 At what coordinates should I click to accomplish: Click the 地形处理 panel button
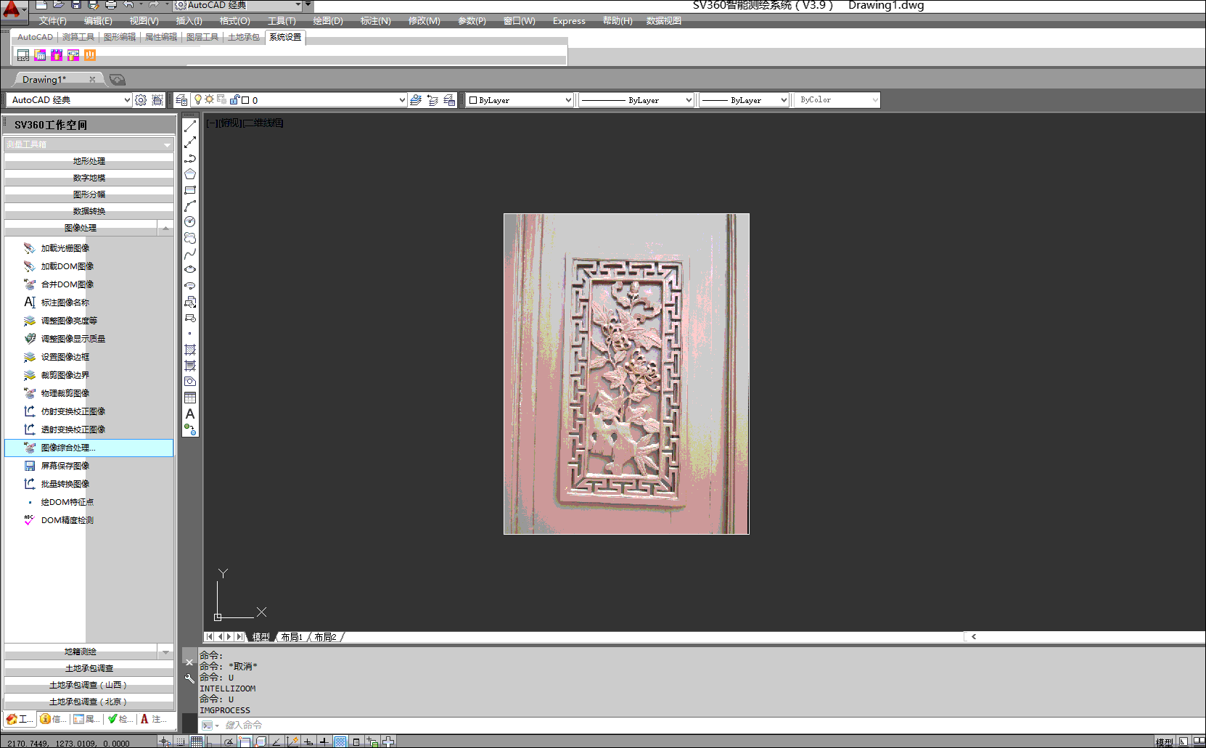point(89,161)
